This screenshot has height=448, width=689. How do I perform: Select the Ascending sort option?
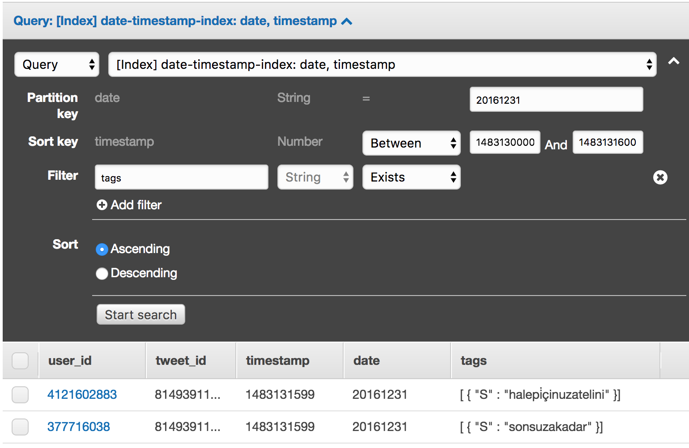tap(102, 249)
